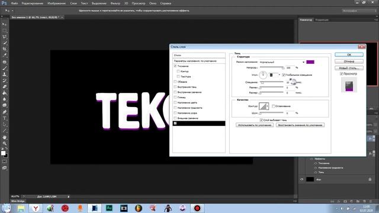This screenshot has height=213, width=379.
Task: Select the Paint Bucket tool
Action: coord(4,93)
